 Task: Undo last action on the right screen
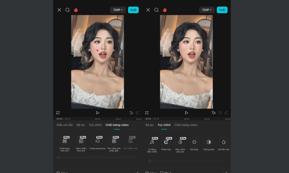coord(220,113)
